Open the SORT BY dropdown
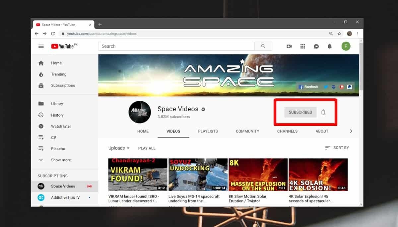398x227 pixels. pos(337,148)
